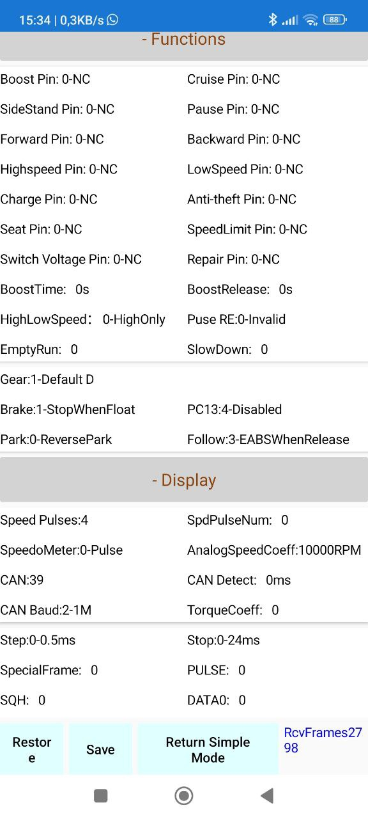
Task: Tap the Android back navigation icon
Action: pos(267,795)
